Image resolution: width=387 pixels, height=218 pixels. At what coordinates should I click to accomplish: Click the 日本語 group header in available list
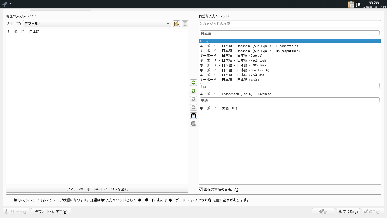(290, 34)
